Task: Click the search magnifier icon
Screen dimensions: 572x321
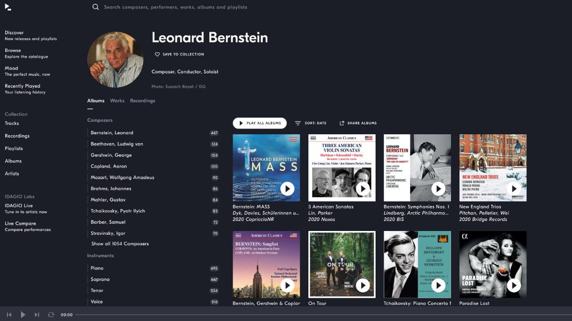Action: click(x=96, y=7)
